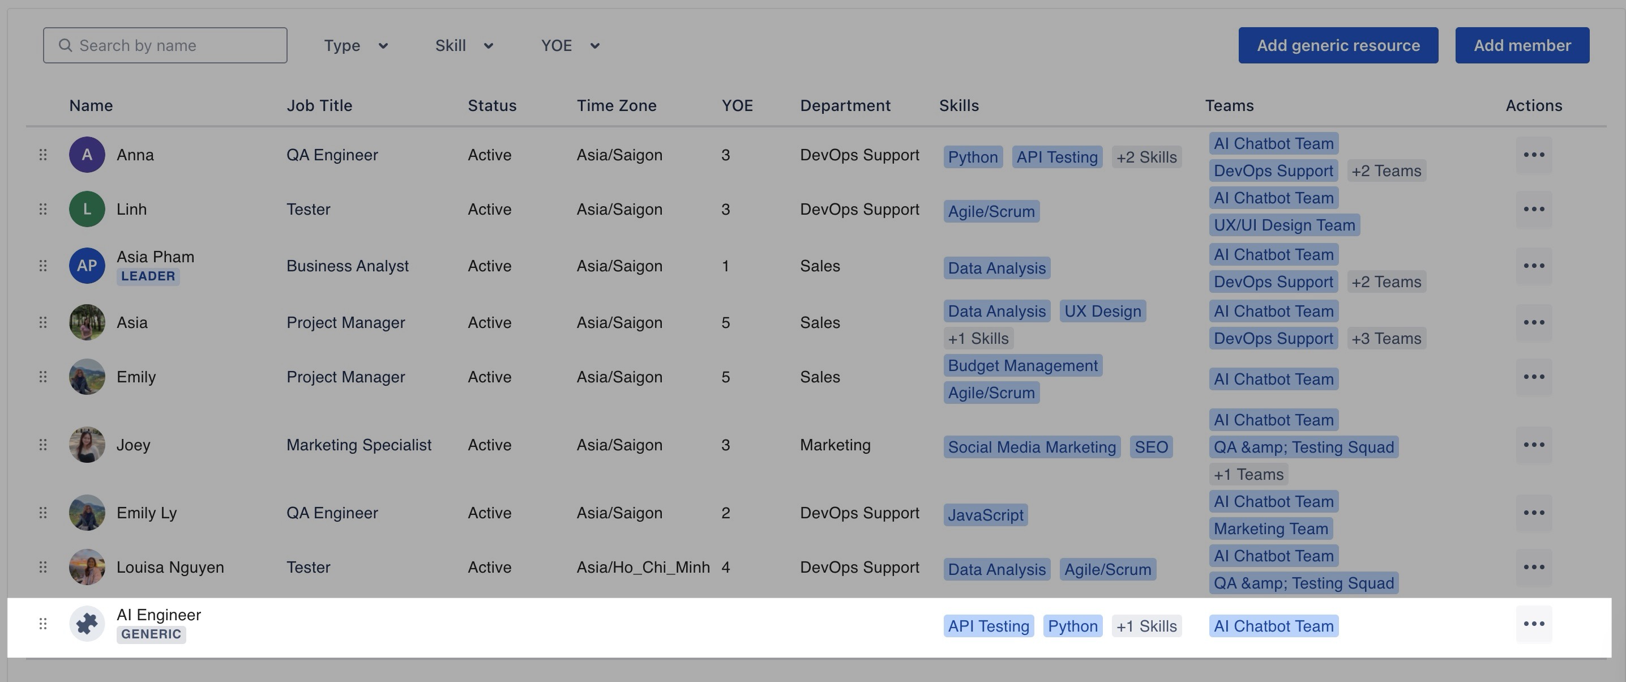Click drag handle beside Linh
This screenshot has width=1626, height=682.
43,209
